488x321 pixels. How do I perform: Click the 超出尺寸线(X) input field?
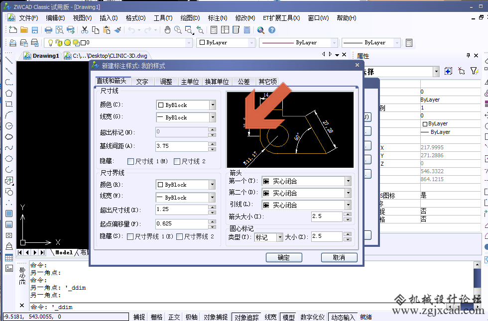[x=182, y=210]
